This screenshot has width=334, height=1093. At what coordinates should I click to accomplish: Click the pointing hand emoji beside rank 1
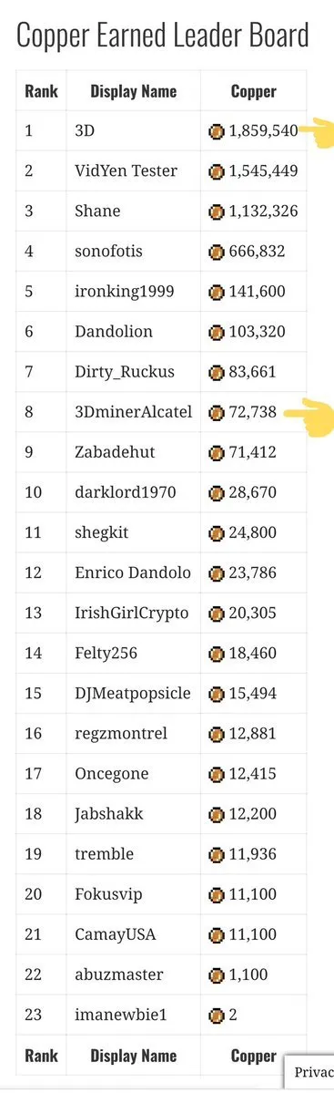[319, 131]
